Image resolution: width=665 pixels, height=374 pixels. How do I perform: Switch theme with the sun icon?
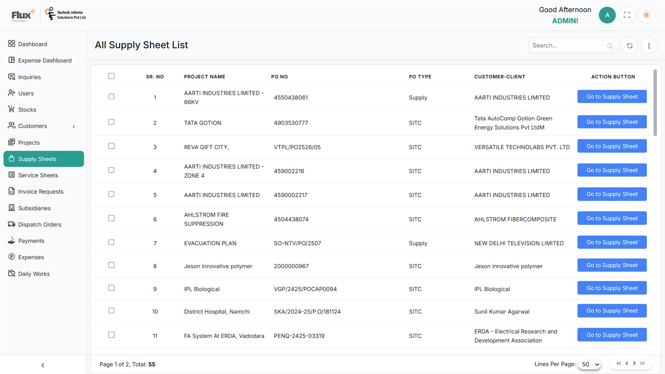click(x=646, y=15)
